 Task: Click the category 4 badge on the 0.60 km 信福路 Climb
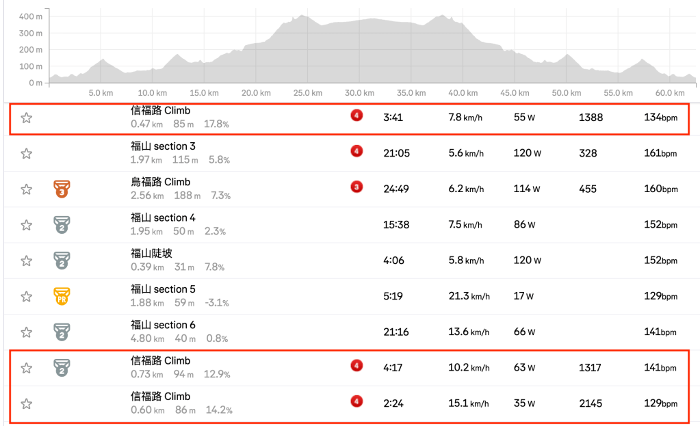click(x=357, y=401)
